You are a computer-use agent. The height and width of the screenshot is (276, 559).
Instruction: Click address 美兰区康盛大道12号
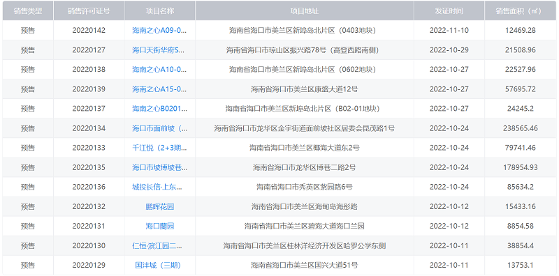click(305, 89)
